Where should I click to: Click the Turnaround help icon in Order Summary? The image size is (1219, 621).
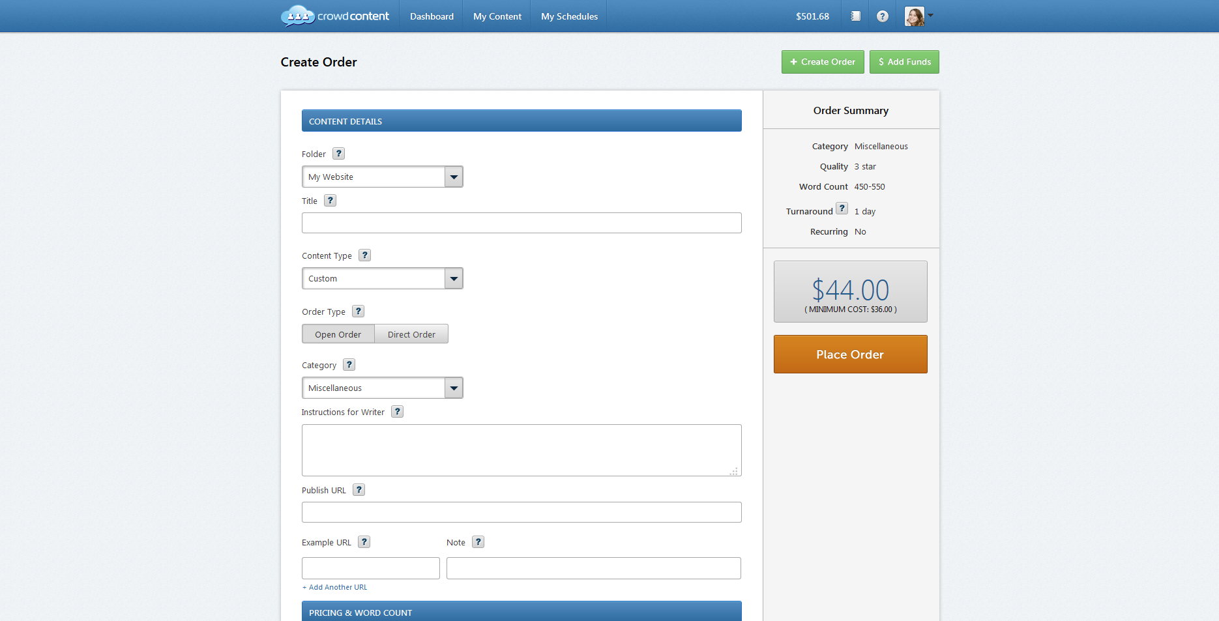click(x=842, y=209)
